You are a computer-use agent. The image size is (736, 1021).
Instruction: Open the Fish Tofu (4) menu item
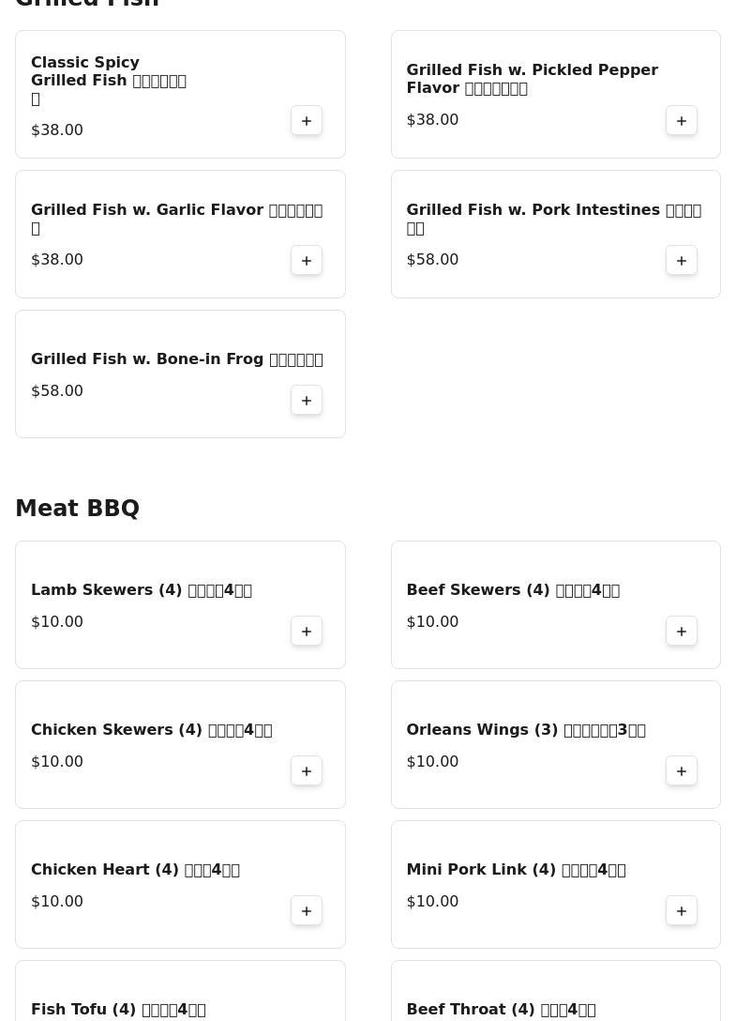pos(118,1010)
